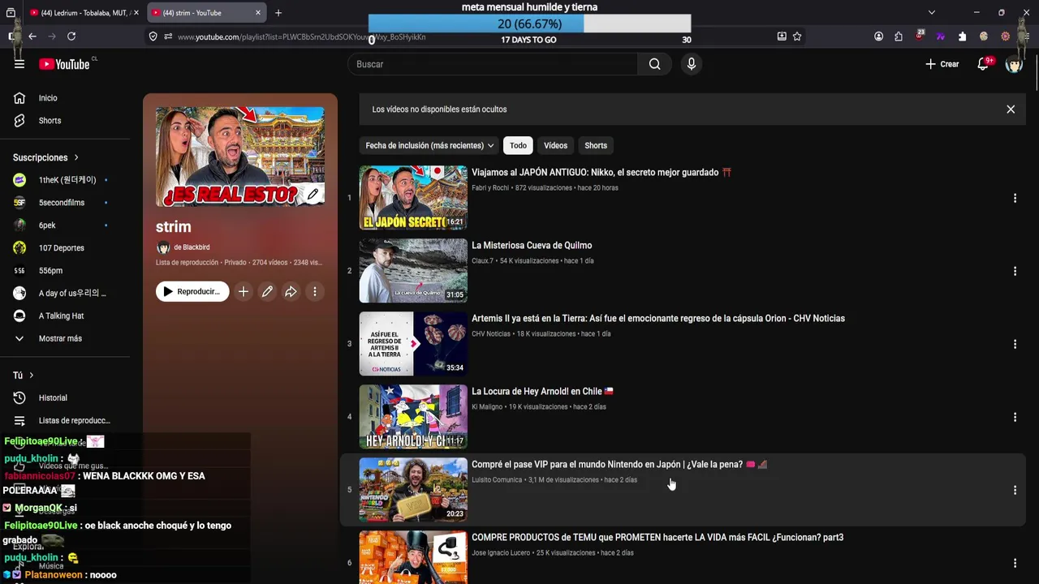Open options for Artemis II video
This screenshot has height=584, width=1039.
tap(1015, 344)
